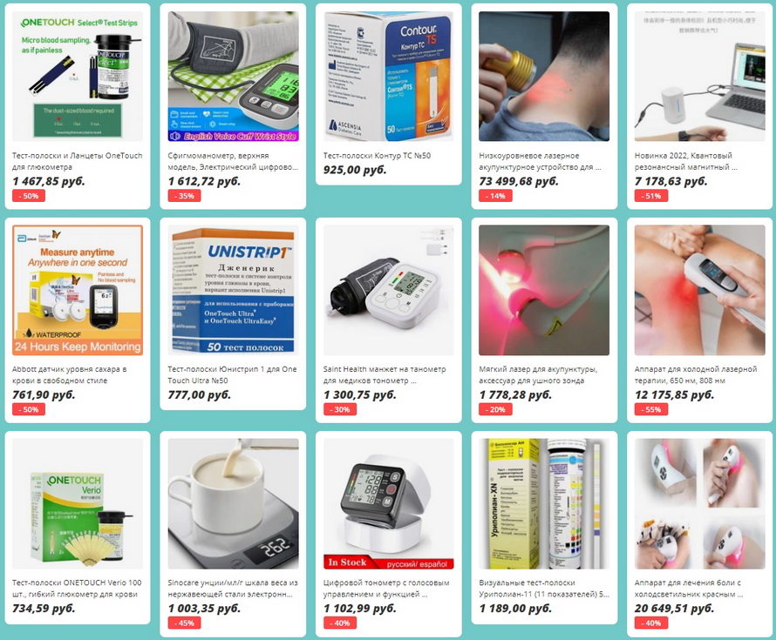Click price 73 499,68 руб.

pos(519,181)
